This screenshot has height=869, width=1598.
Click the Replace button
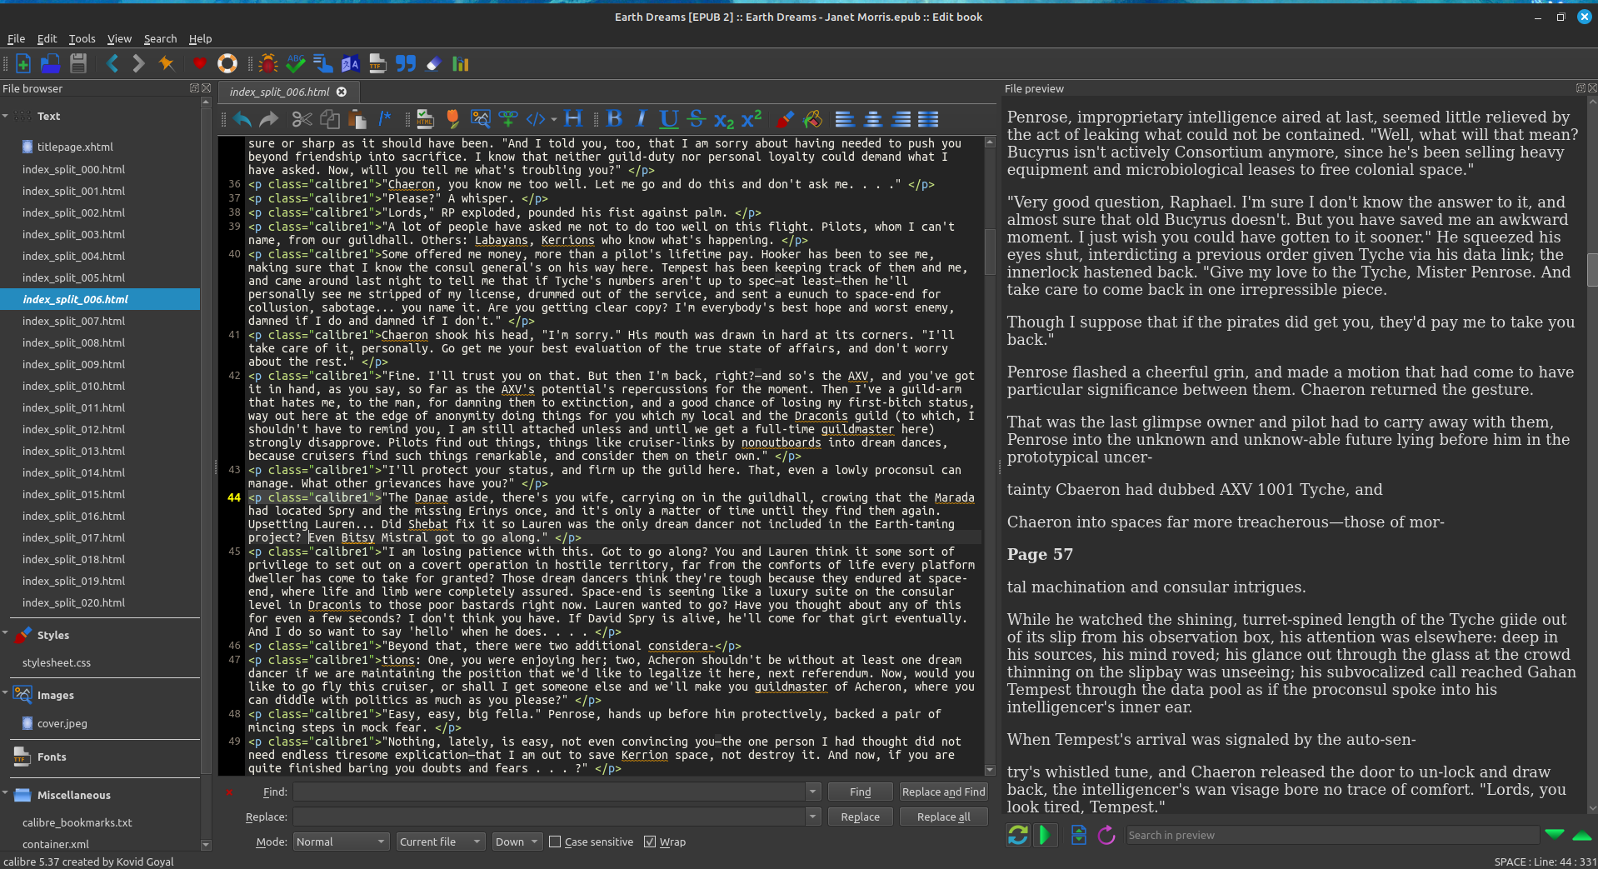click(x=860, y=817)
